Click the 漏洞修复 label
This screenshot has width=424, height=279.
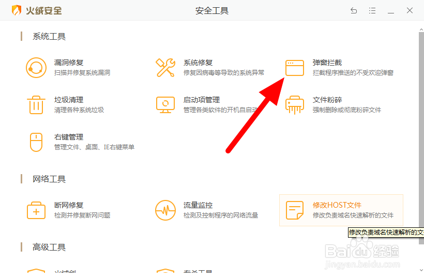[x=69, y=63]
